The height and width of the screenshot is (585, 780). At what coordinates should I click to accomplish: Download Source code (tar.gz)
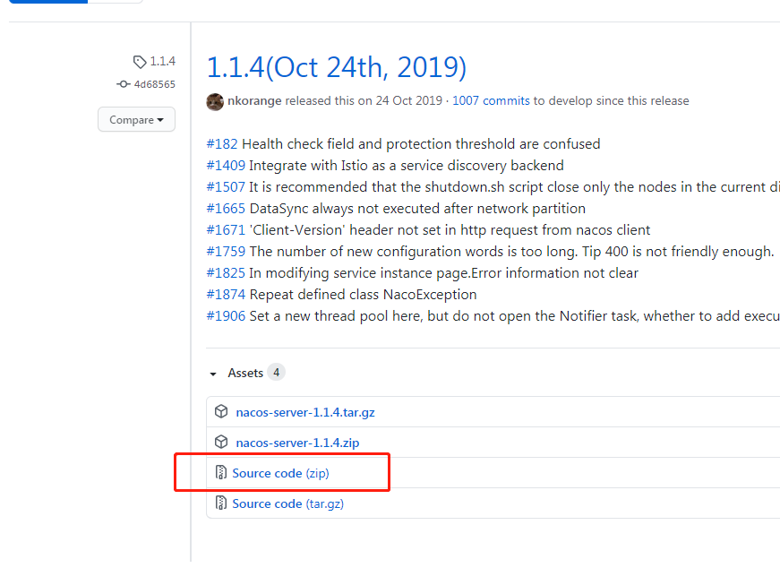point(287,503)
